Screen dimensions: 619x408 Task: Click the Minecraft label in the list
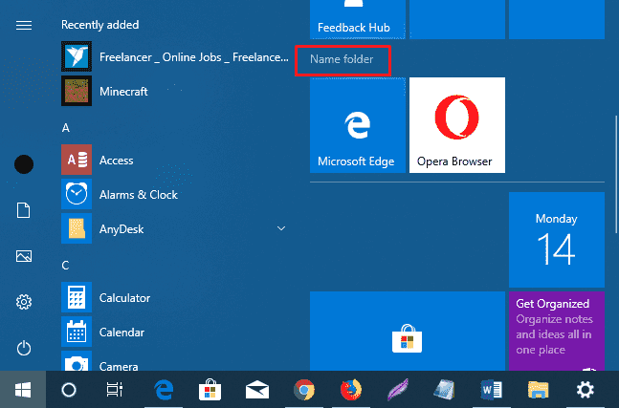(123, 92)
